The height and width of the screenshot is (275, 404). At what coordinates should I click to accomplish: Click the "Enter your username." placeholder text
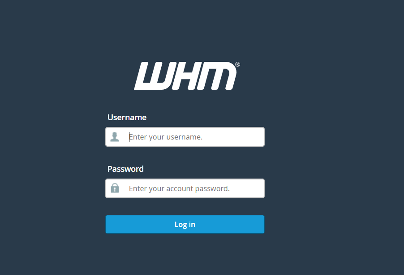pos(166,137)
